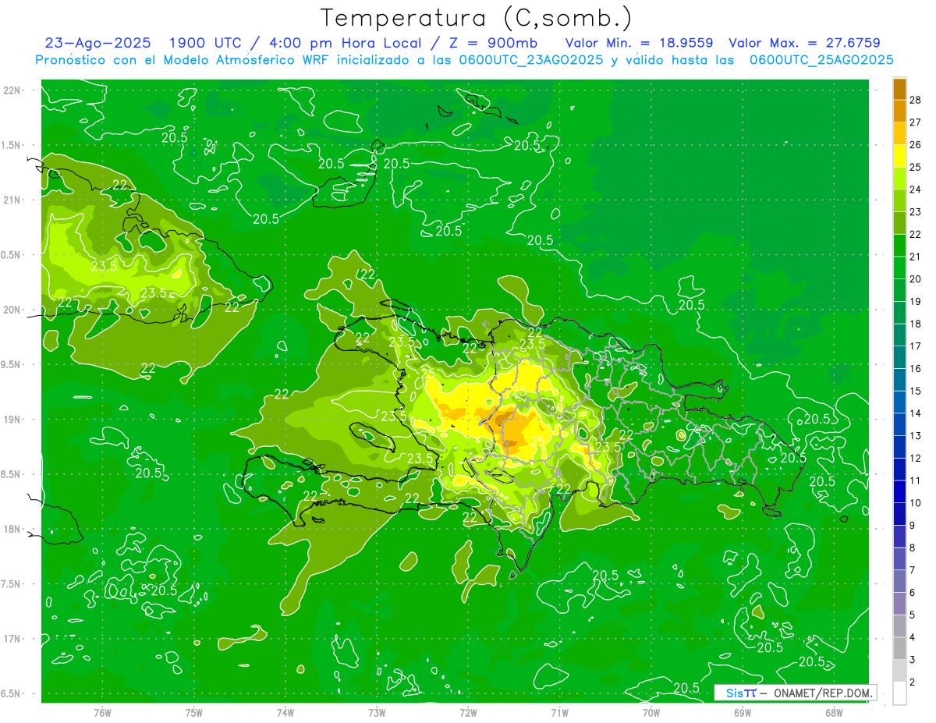Click the '72W' longitude axis label
This screenshot has width=936, height=723.
(x=468, y=713)
